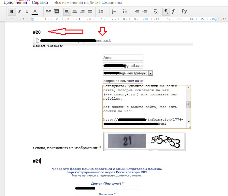Click the gmail.com email field
Image resolution: width=228 pixels, height=196 pixels.
[123, 66]
